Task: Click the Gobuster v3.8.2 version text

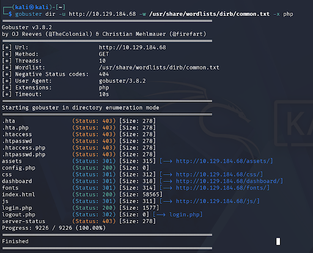Action: (27, 27)
